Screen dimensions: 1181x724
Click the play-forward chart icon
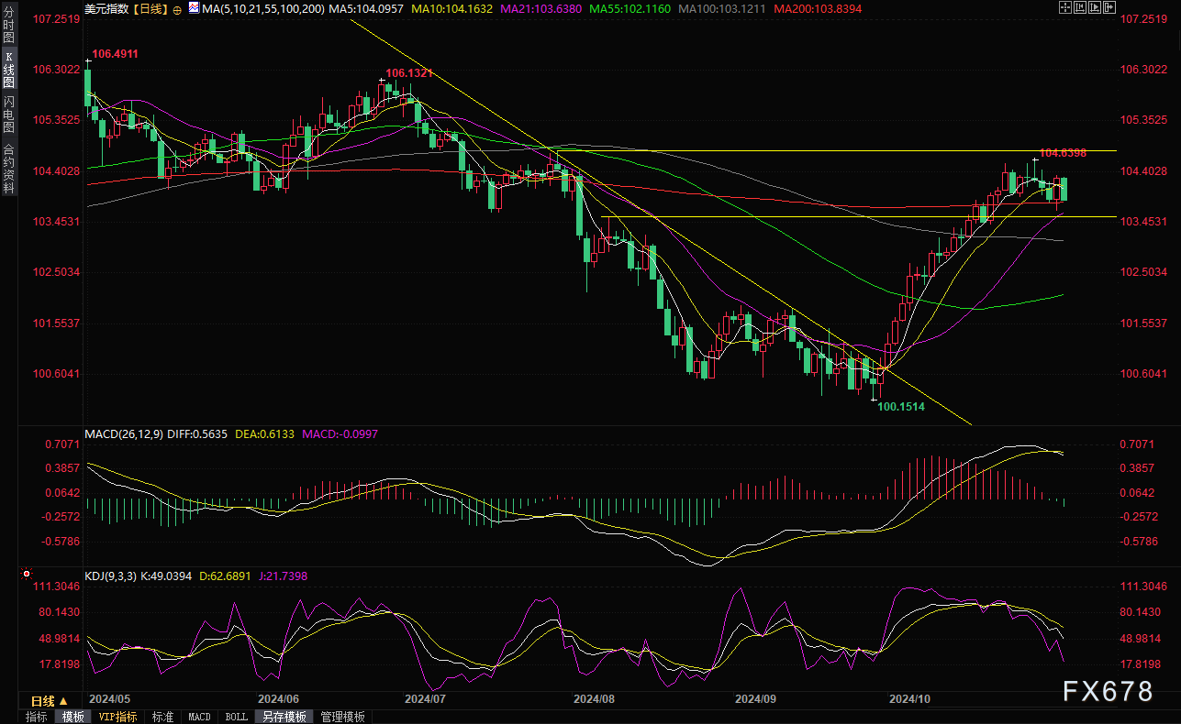coord(1097,8)
